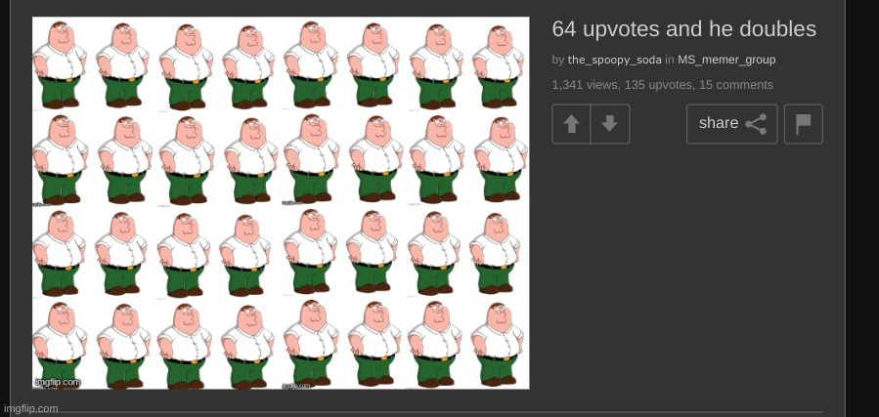Open the MS_memer_group stream link

click(726, 60)
